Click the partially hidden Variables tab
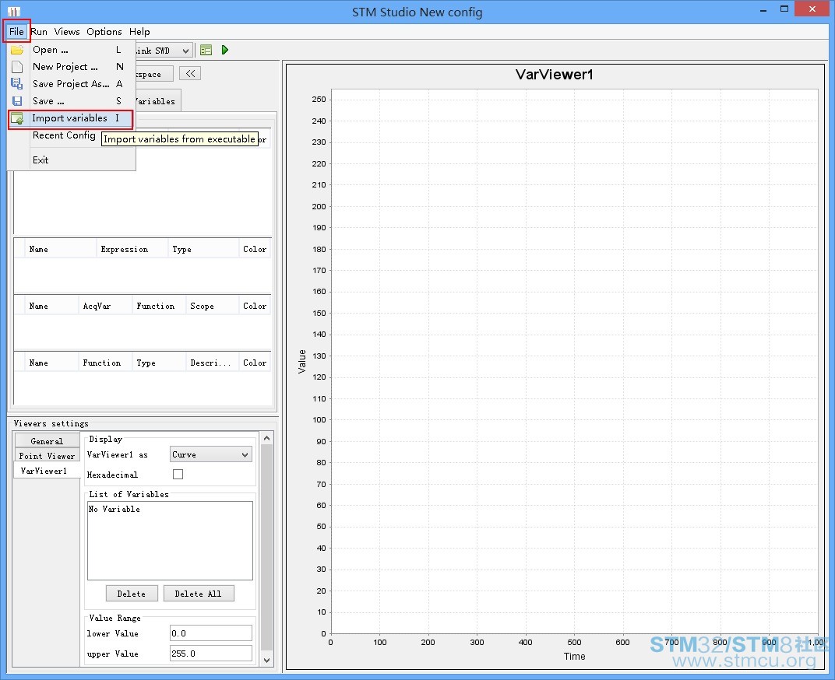This screenshot has width=835, height=680. 158,100
